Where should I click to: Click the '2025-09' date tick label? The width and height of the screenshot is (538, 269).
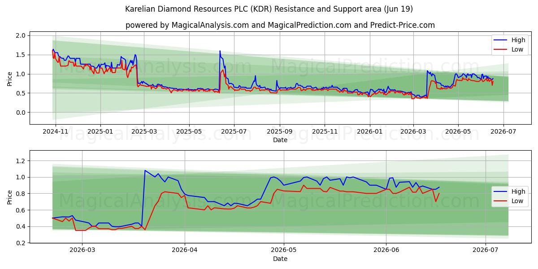tap(280, 132)
